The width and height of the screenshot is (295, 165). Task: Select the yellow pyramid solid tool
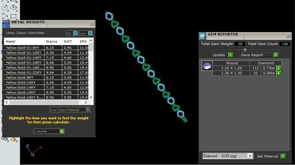click(13, 139)
